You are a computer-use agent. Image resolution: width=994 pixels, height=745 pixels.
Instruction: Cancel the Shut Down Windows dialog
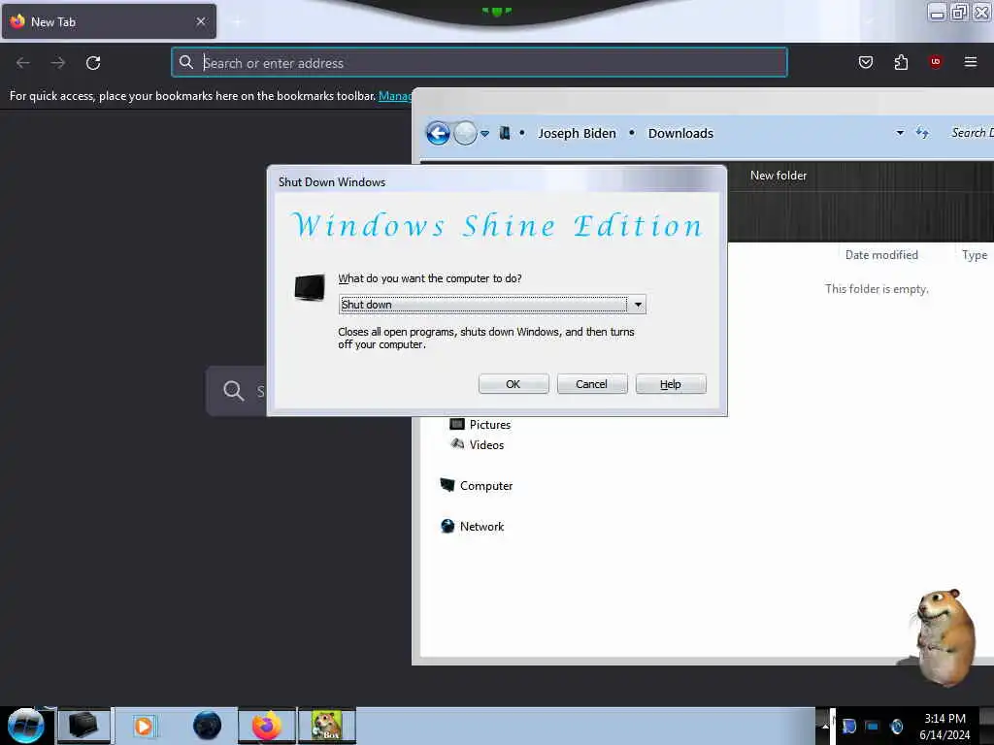tap(591, 384)
